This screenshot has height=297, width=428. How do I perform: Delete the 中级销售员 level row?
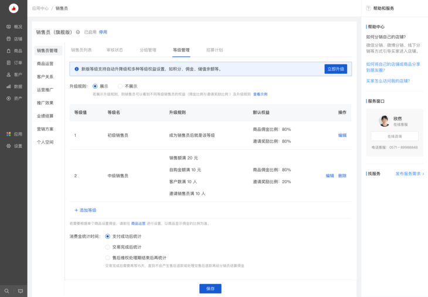[x=342, y=176]
